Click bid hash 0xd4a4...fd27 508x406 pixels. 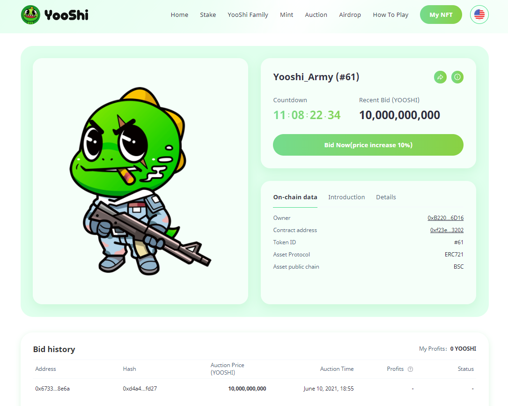[140, 389]
